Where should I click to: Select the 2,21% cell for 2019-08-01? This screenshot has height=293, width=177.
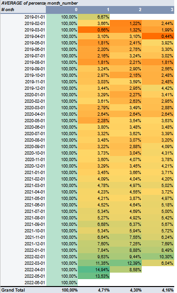tap(126, 62)
